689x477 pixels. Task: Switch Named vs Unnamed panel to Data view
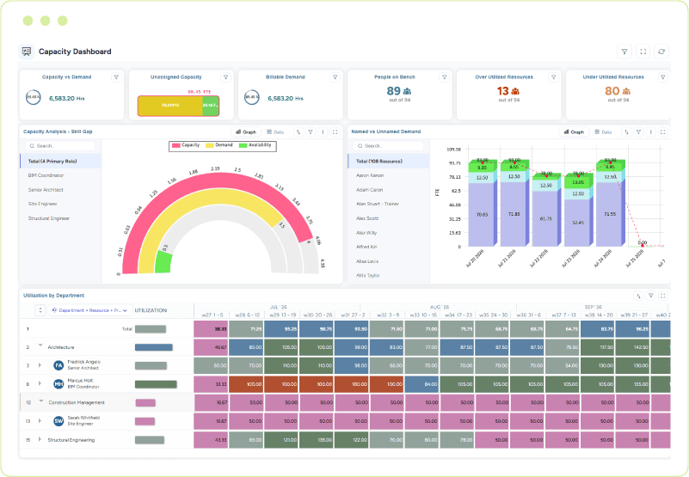click(603, 131)
